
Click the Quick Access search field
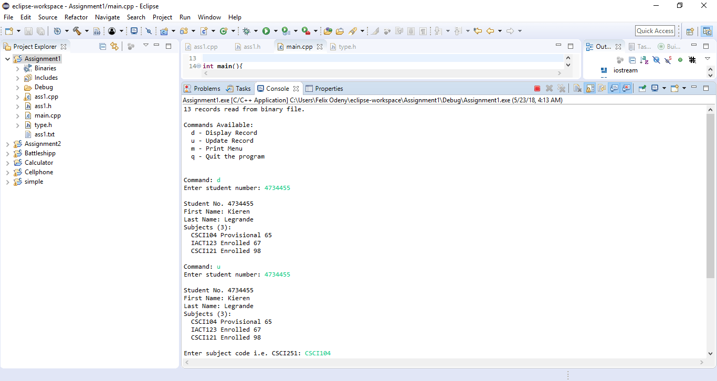(655, 31)
